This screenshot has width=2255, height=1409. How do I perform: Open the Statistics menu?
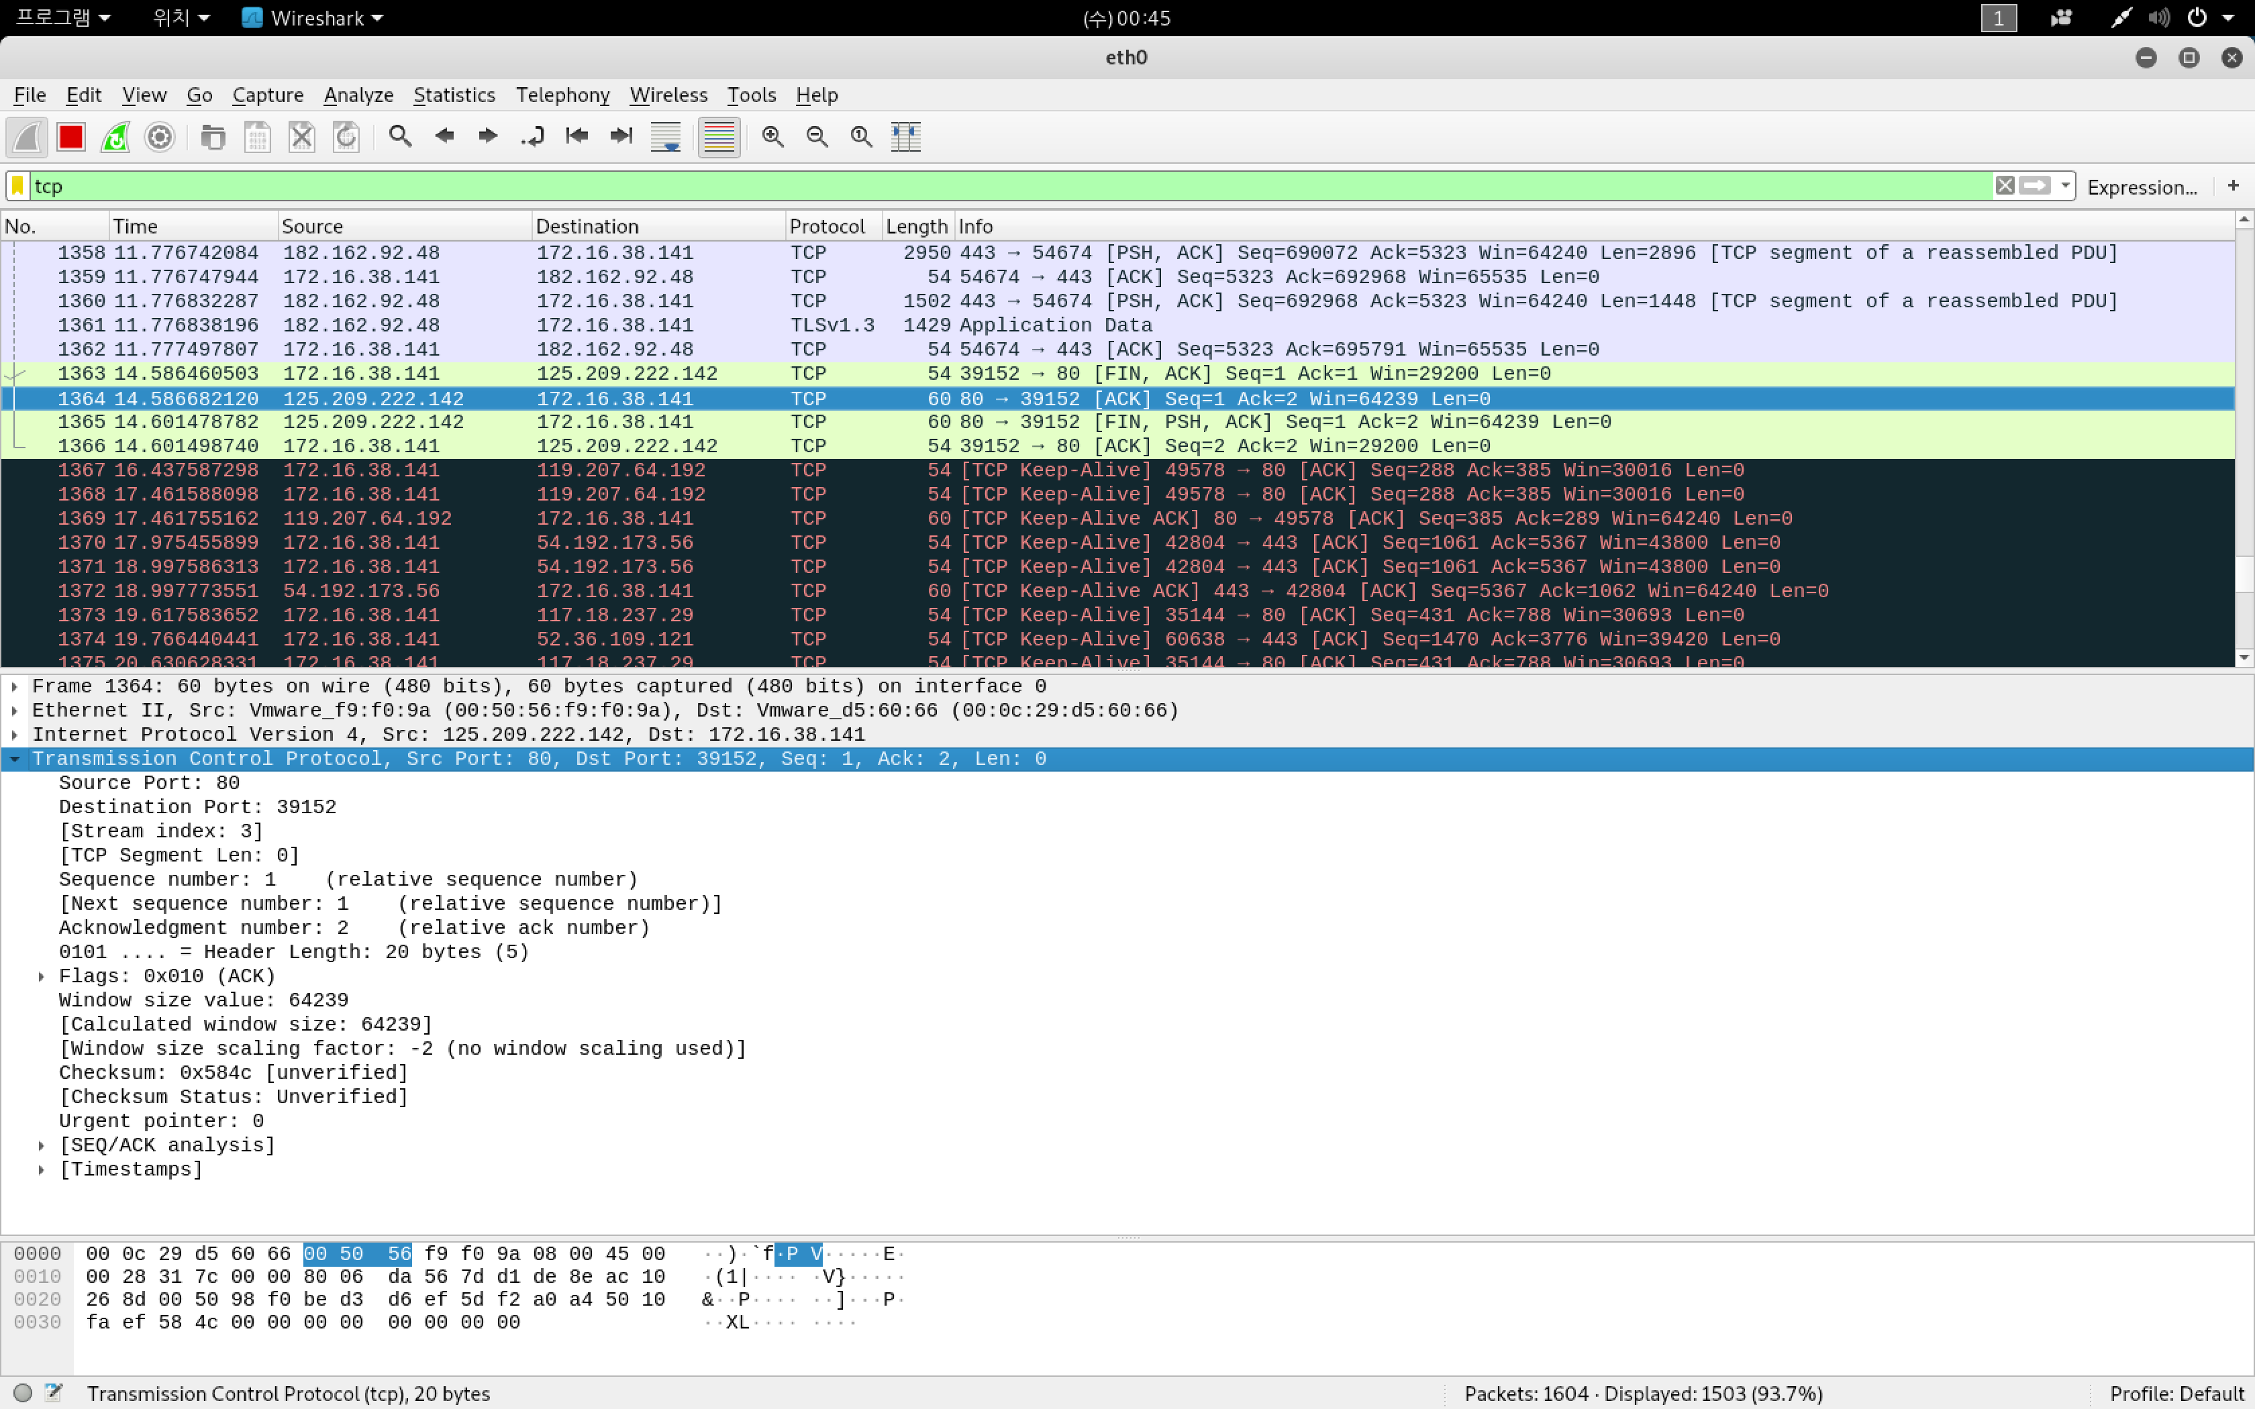(x=454, y=95)
